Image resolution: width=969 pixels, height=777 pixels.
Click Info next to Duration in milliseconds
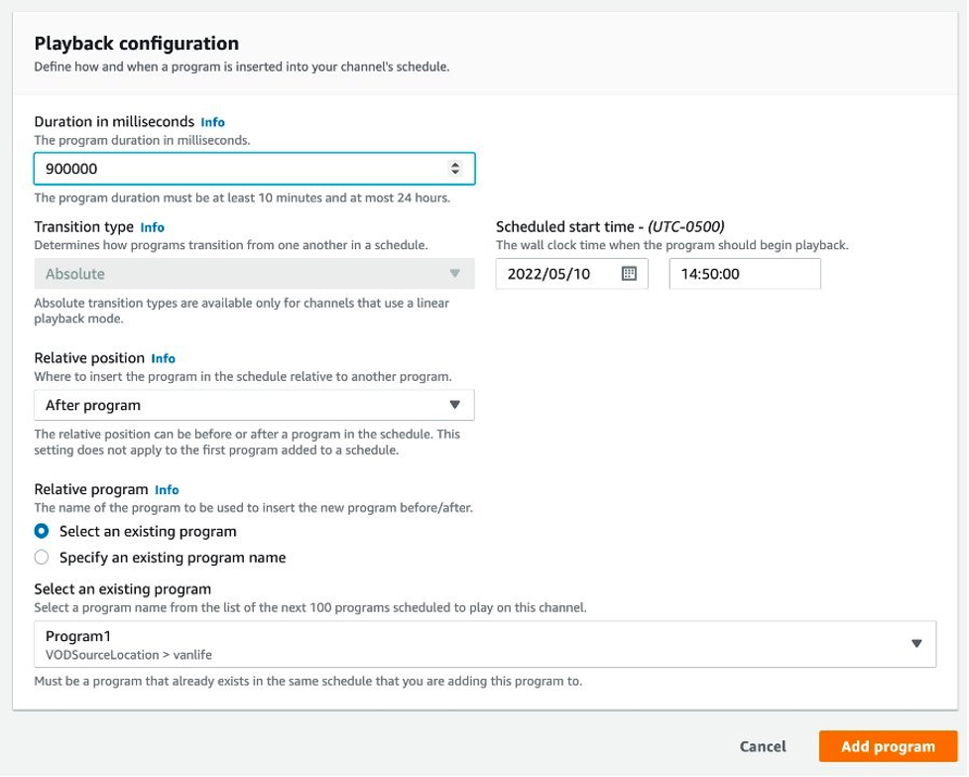click(x=212, y=122)
